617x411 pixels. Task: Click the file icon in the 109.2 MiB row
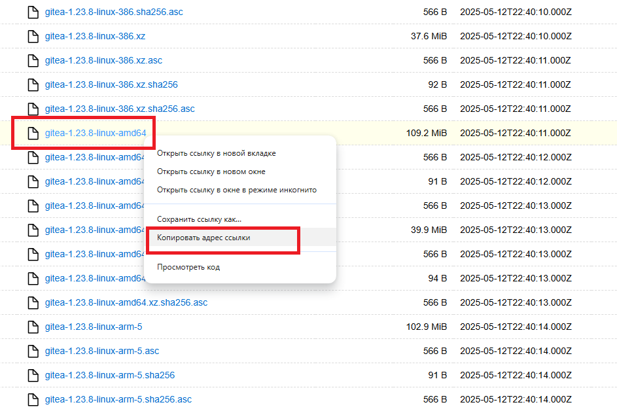[33, 133]
